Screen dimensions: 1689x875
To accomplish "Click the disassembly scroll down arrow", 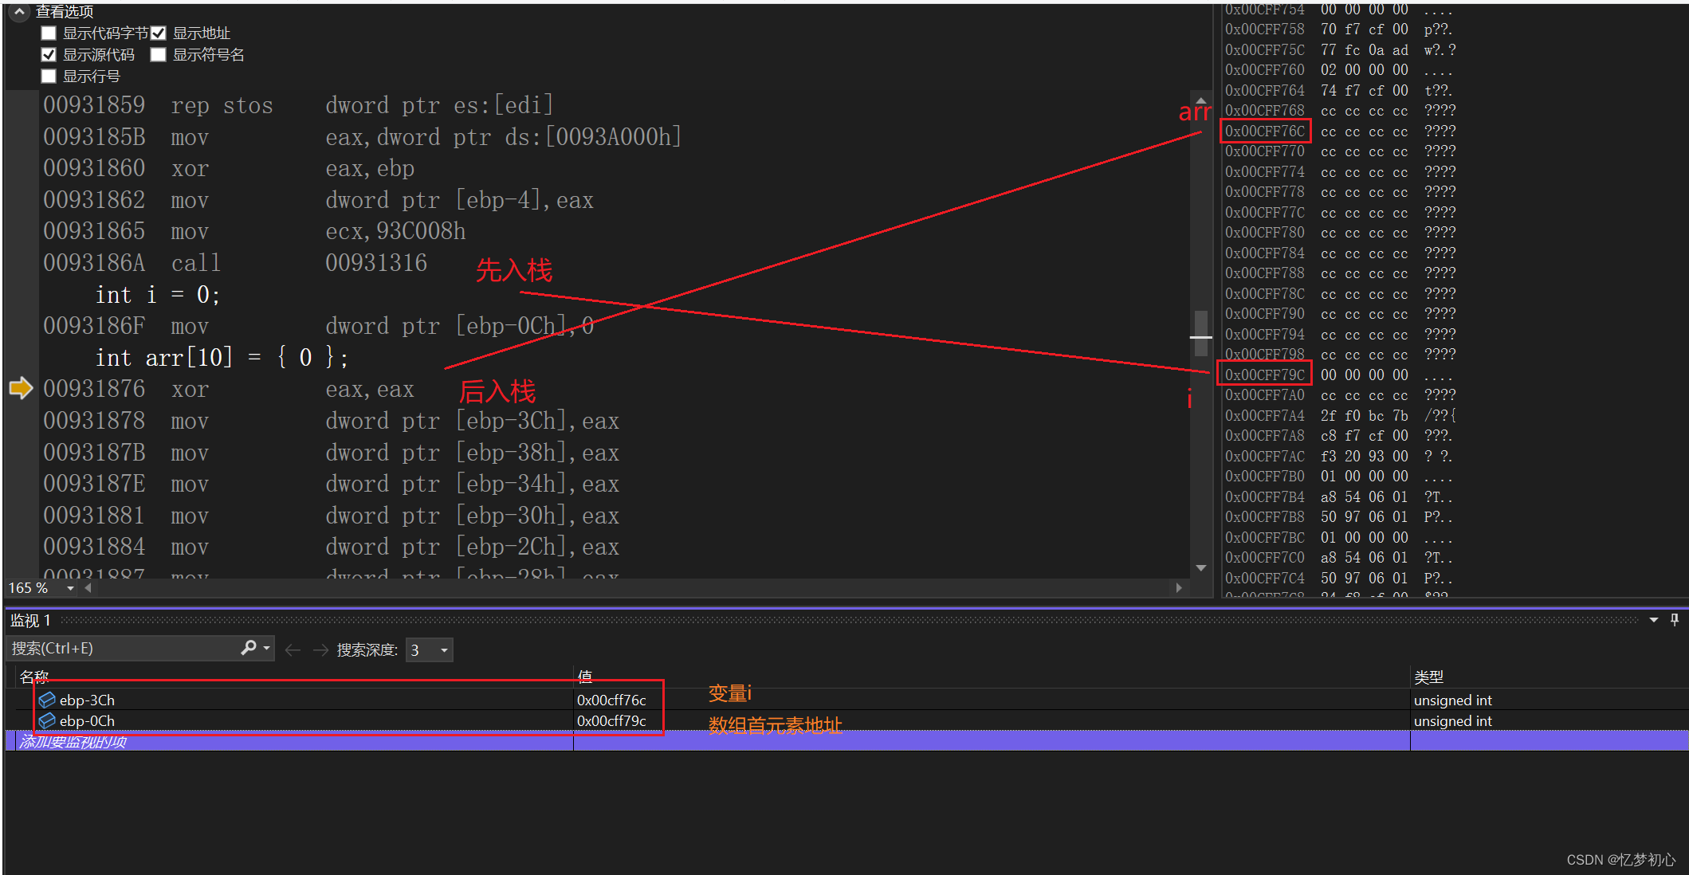I will coord(1200,567).
